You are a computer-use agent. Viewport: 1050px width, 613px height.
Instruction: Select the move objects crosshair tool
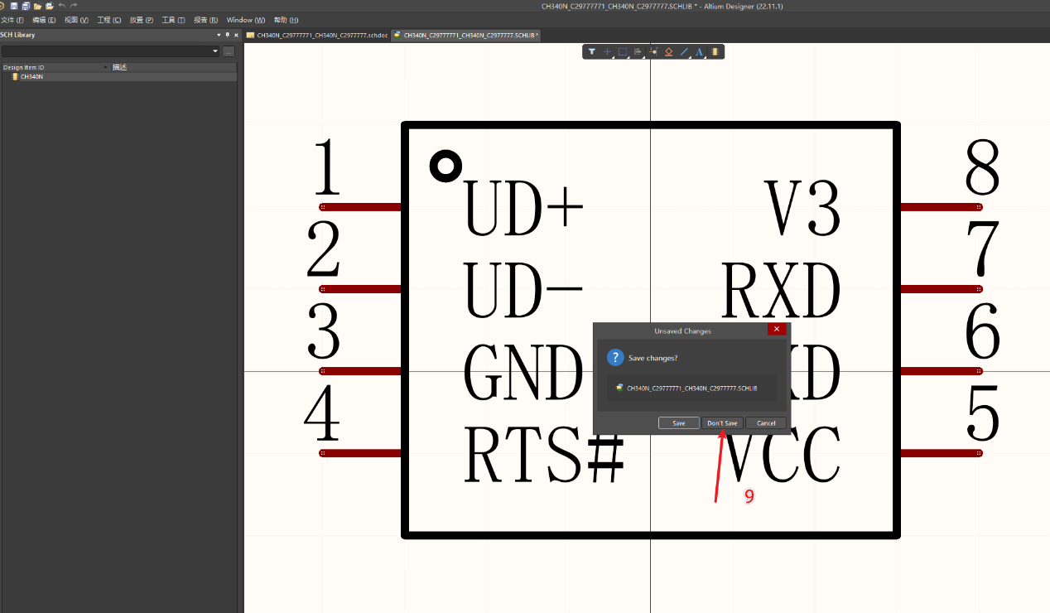(x=607, y=51)
